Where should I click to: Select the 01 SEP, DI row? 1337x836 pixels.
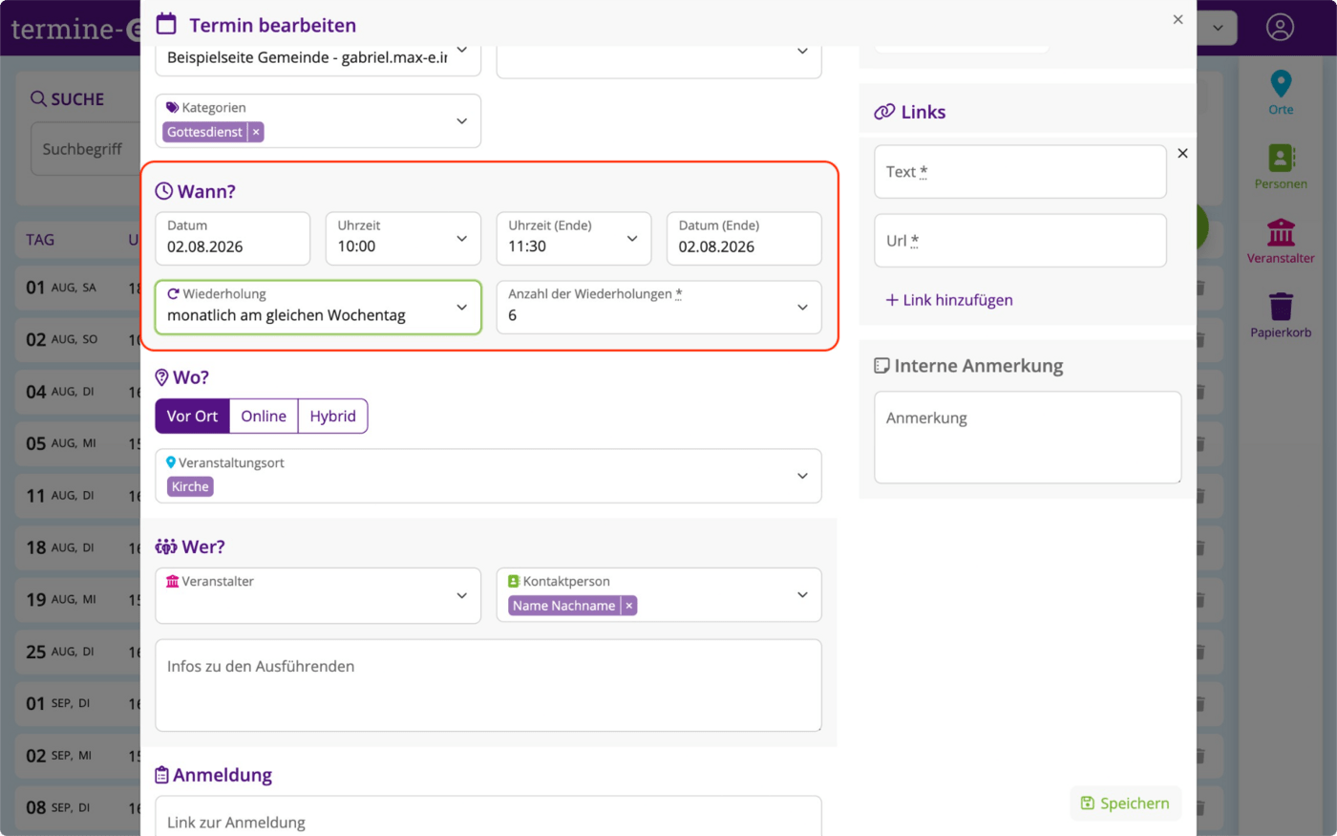pyautogui.click(x=78, y=704)
